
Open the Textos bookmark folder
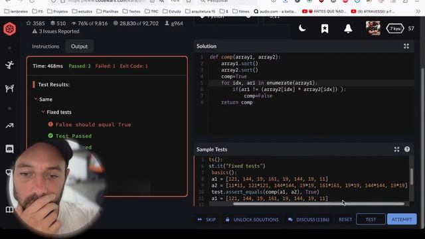coord(131,11)
